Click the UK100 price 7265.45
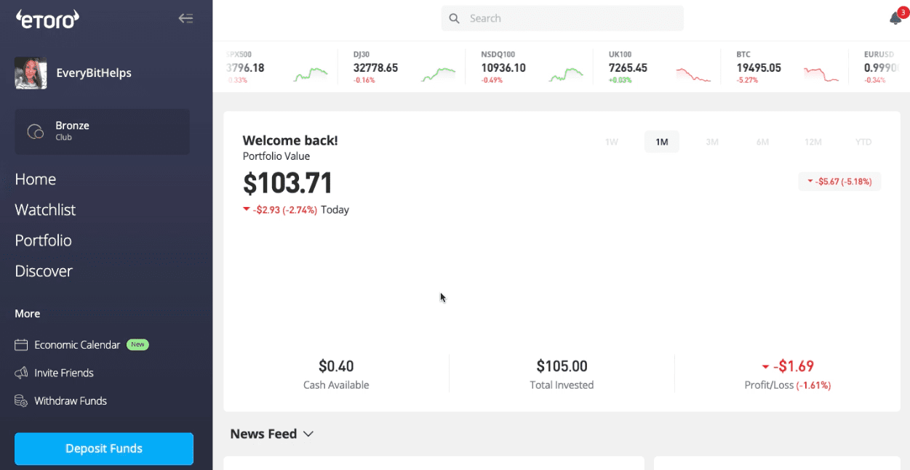Viewport: 910px width, 470px height. point(628,68)
